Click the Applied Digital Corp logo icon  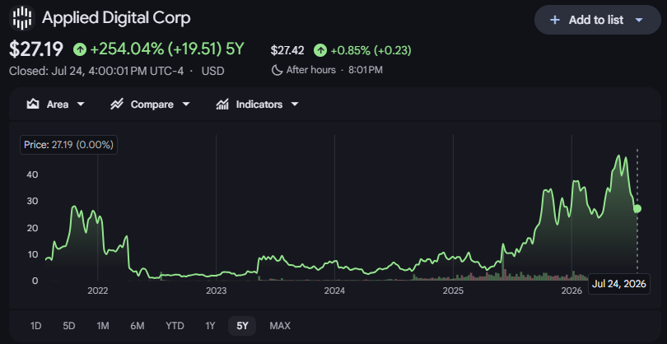(x=22, y=18)
